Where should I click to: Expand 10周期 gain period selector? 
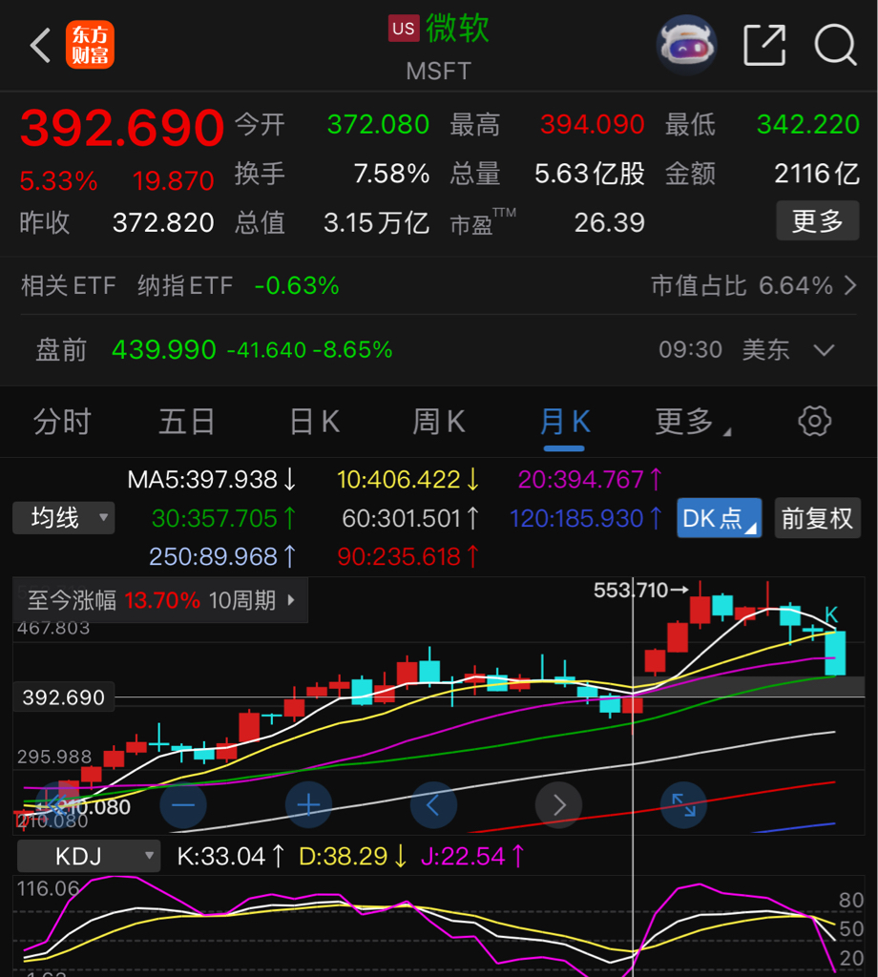tap(252, 601)
